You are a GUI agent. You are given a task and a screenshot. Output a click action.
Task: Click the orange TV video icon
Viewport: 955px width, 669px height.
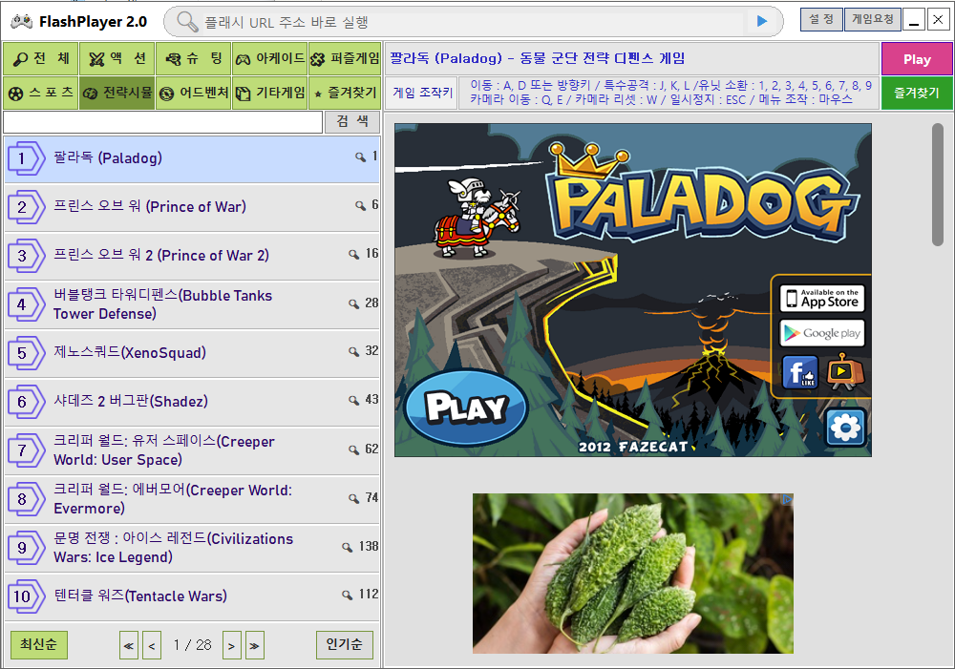tap(845, 372)
